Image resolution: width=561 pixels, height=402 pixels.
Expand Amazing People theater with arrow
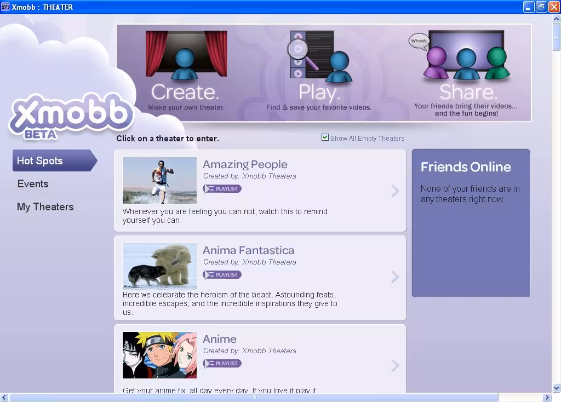coord(394,191)
